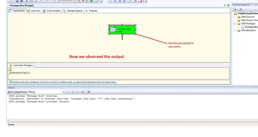Open the active documents list dropdown arrow

click(225, 5)
